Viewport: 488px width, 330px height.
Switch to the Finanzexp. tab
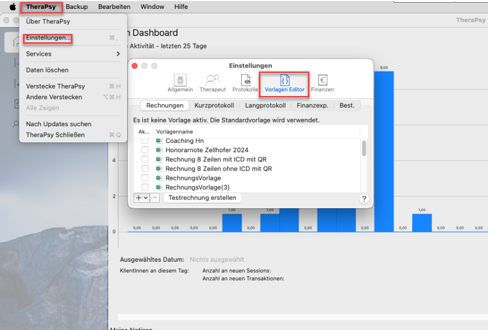tap(313, 105)
